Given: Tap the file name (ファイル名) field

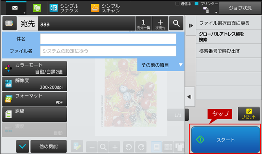Looking at the screenshot, I should [108, 51].
